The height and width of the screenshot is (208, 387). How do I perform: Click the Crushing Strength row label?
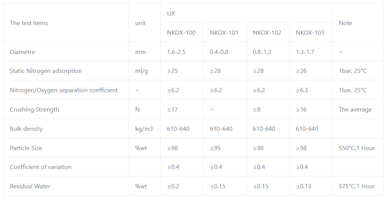point(34,110)
